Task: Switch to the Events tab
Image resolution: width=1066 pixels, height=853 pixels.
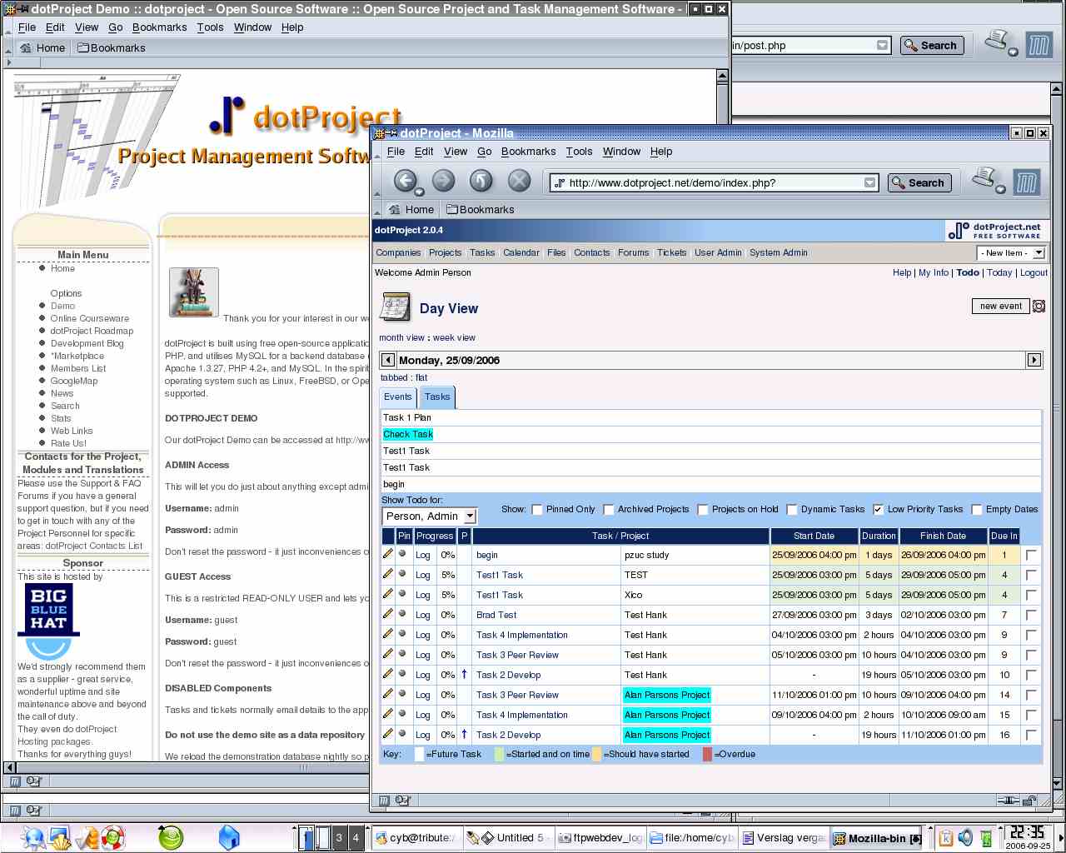Action: (x=398, y=397)
